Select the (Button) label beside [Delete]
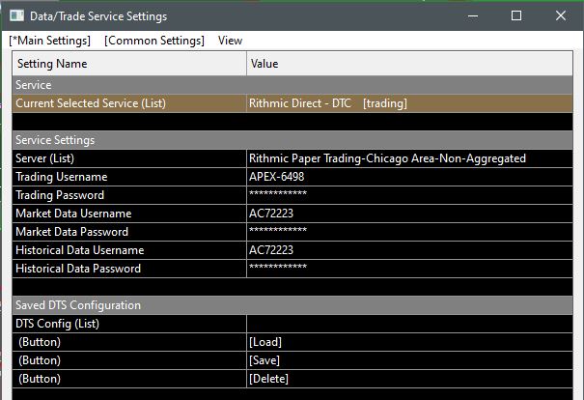 [40, 379]
